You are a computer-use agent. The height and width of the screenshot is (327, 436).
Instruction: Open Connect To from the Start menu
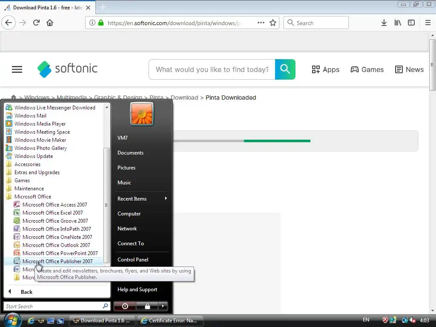131,243
